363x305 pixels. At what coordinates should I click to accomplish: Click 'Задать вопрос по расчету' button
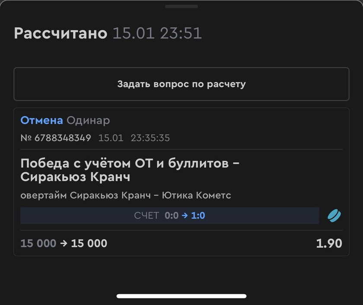click(x=181, y=84)
